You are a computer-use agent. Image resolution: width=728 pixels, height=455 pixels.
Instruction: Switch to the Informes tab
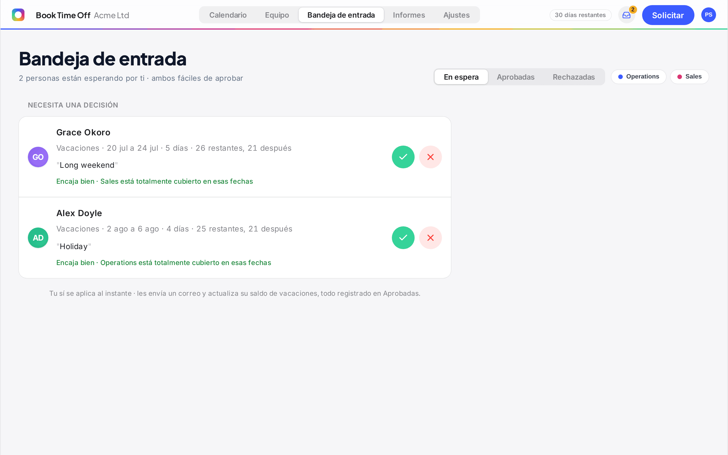pos(409,15)
